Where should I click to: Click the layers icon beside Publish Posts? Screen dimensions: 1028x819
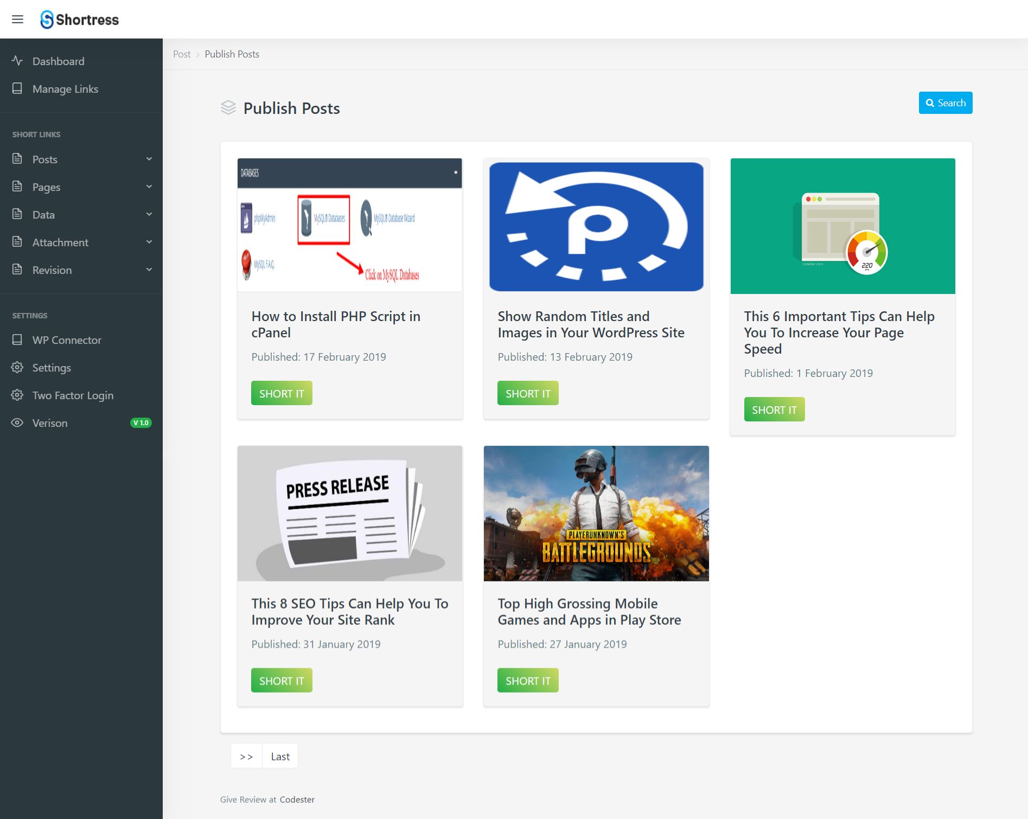coord(228,108)
